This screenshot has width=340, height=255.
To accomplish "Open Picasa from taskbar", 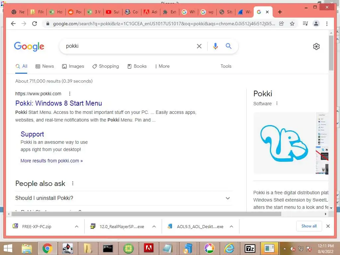I will pos(209,248).
